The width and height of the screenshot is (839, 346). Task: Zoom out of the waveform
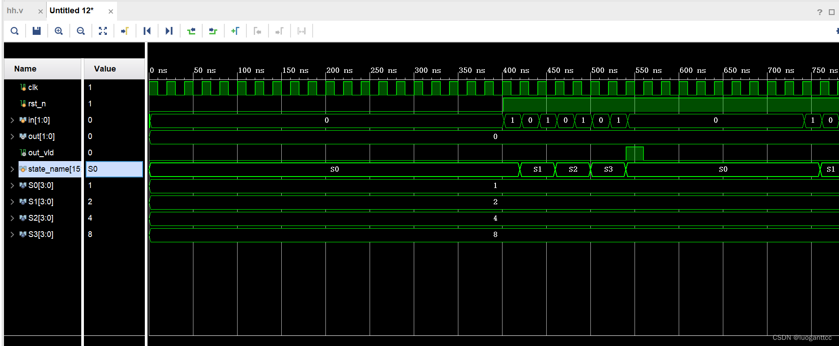(x=81, y=31)
